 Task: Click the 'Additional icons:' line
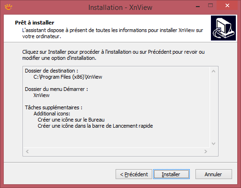52,114
